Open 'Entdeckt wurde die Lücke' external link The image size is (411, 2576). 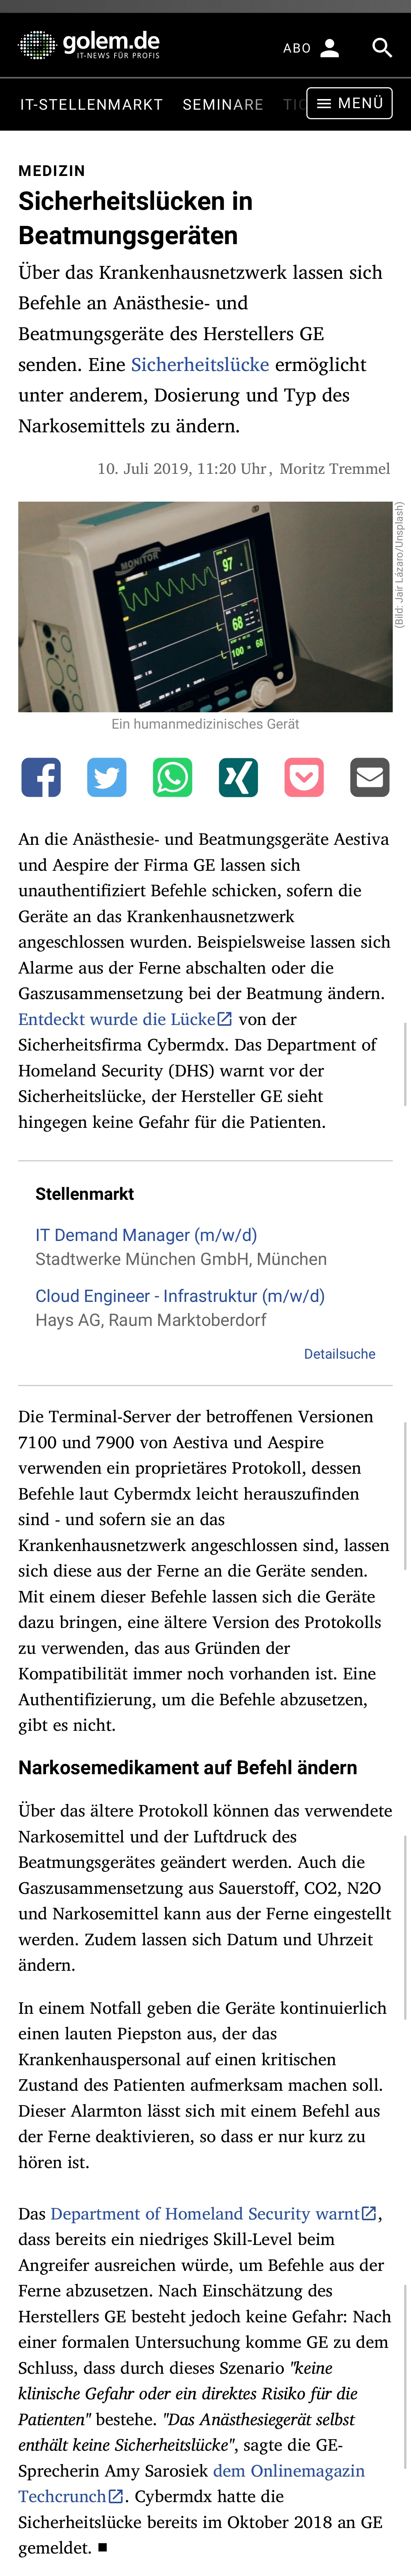(125, 1019)
